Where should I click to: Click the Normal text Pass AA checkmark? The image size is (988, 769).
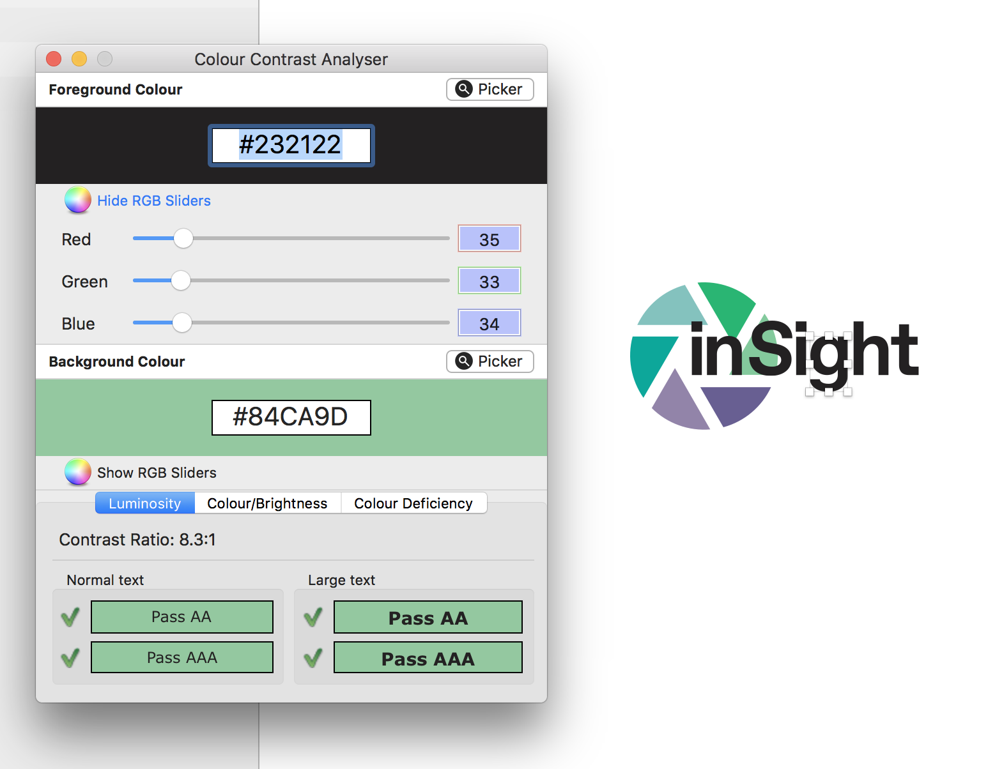click(70, 617)
